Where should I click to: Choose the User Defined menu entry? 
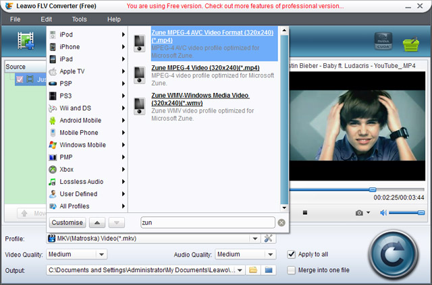tap(87, 194)
